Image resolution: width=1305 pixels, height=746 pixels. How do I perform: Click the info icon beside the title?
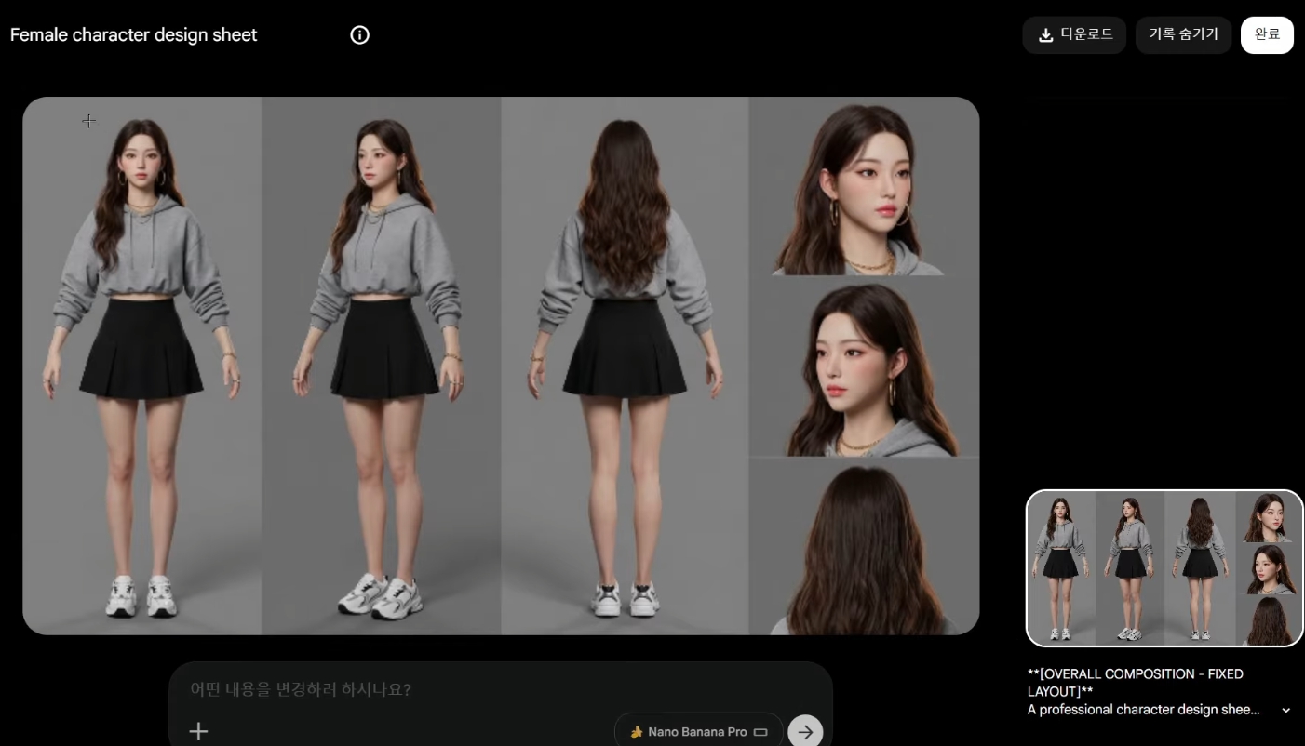pos(359,35)
